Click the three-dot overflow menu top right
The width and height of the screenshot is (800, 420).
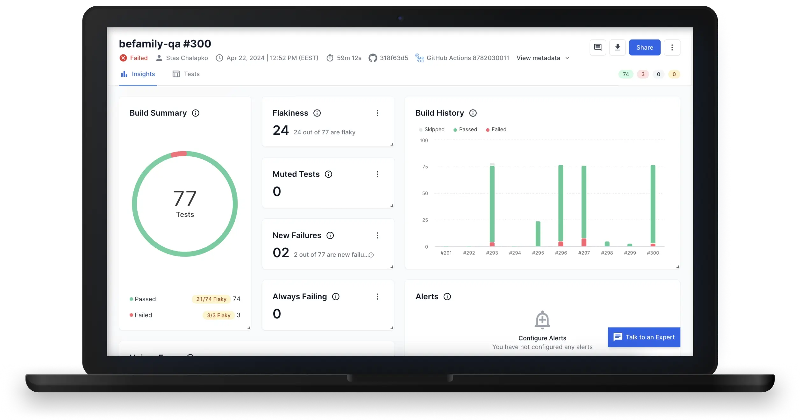coord(672,47)
